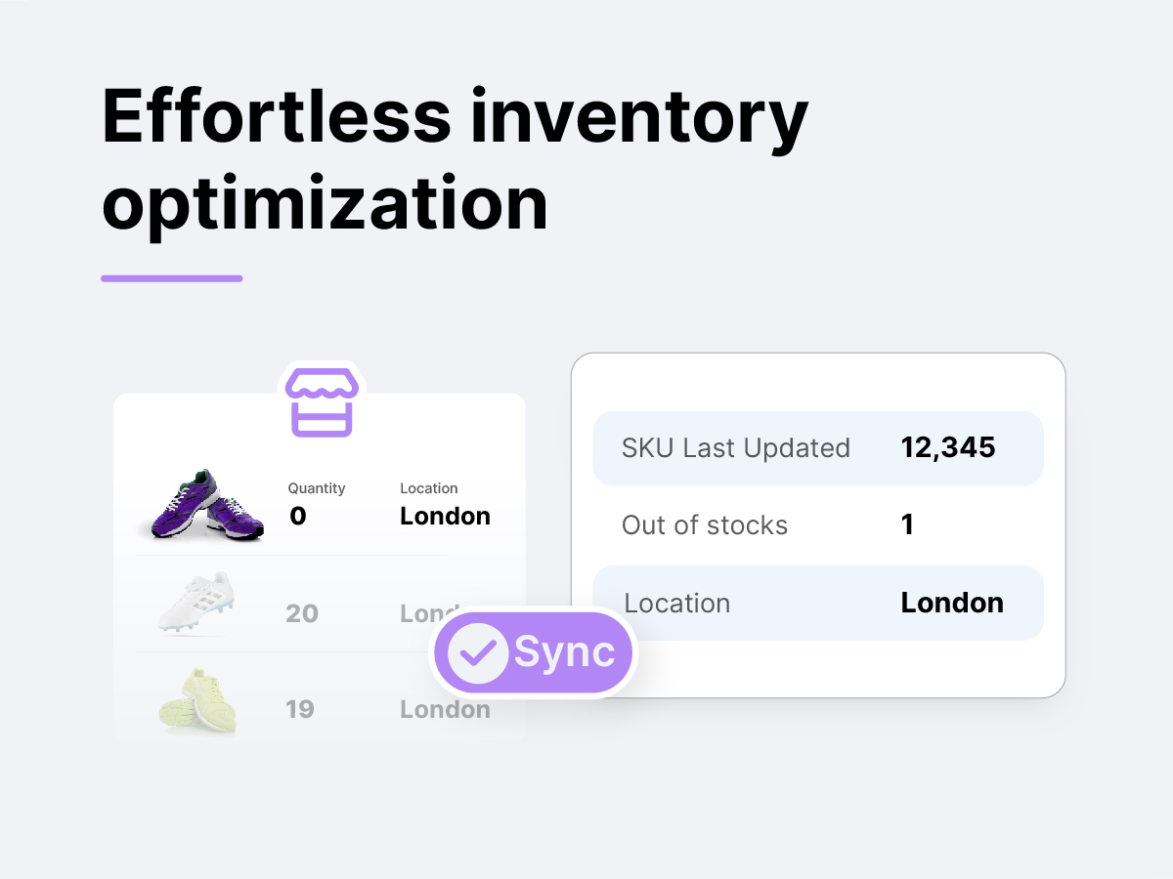Click the Effortless inventory optimization heading
1173x879 pixels.
(456, 161)
